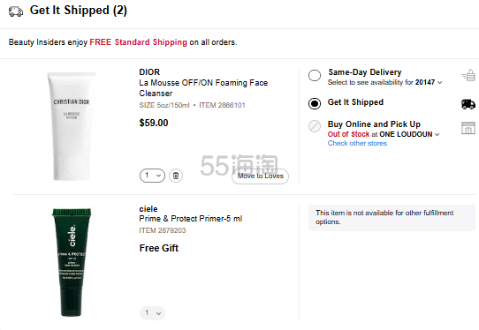The image size is (479, 330).
Task: Delete Dior cleanser with the trash icon
Action: click(x=176, y=176)
